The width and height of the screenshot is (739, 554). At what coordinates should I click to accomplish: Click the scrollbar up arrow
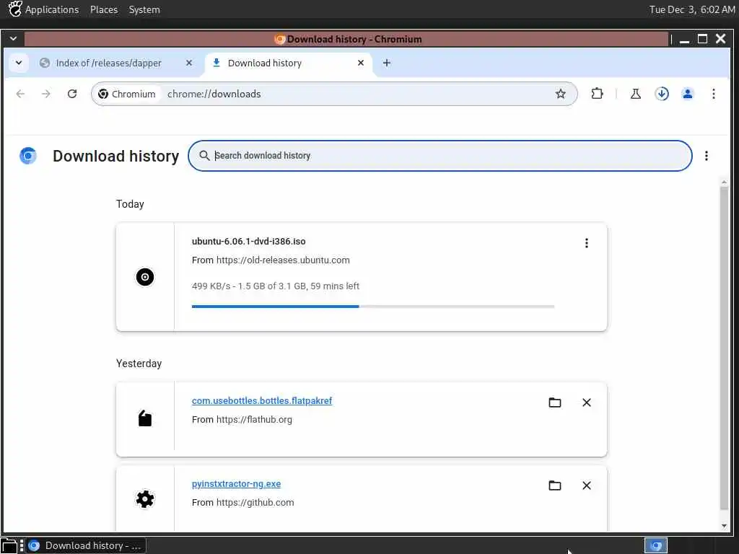coord(724,182)
